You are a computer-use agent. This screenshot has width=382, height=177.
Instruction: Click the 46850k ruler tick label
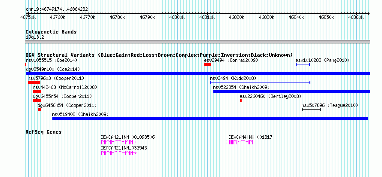326,17
